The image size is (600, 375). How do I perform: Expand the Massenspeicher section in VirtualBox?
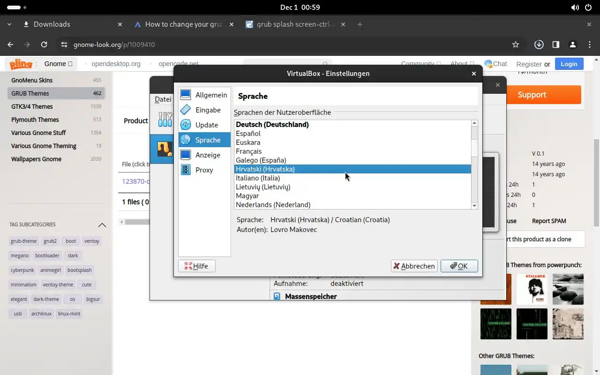[310, 296]
